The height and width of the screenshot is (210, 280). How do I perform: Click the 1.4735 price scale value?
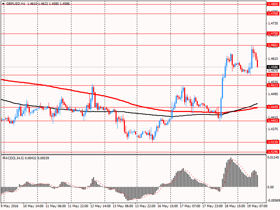click(x=273, y=23)
